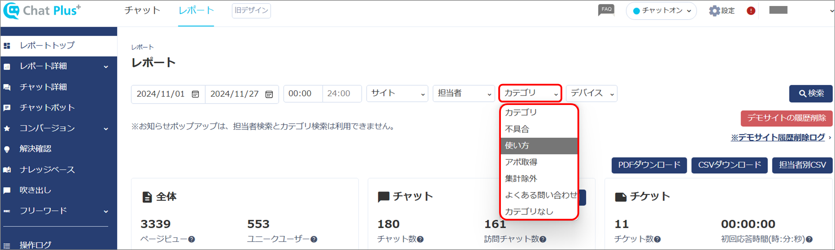
Task: Click the start time field 00:00
Action: click(x=303, y=94)
